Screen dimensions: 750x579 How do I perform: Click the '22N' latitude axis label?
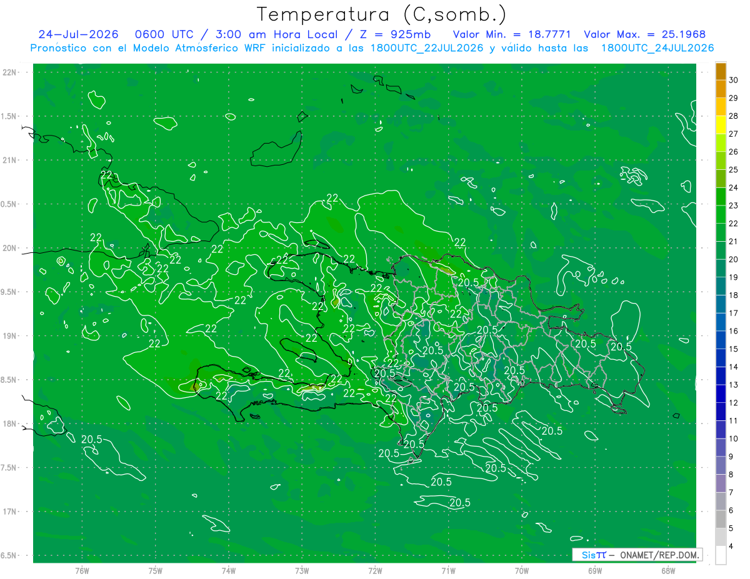11,72
